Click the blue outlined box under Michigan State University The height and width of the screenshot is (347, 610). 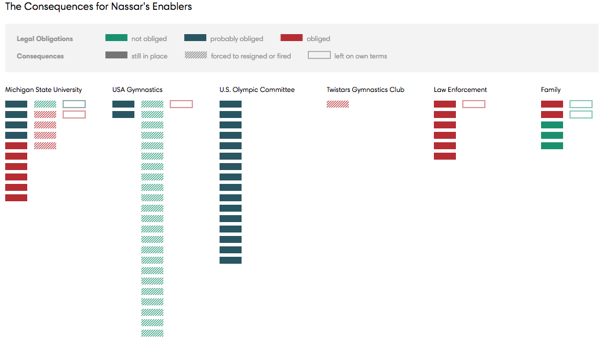(74, 104)
